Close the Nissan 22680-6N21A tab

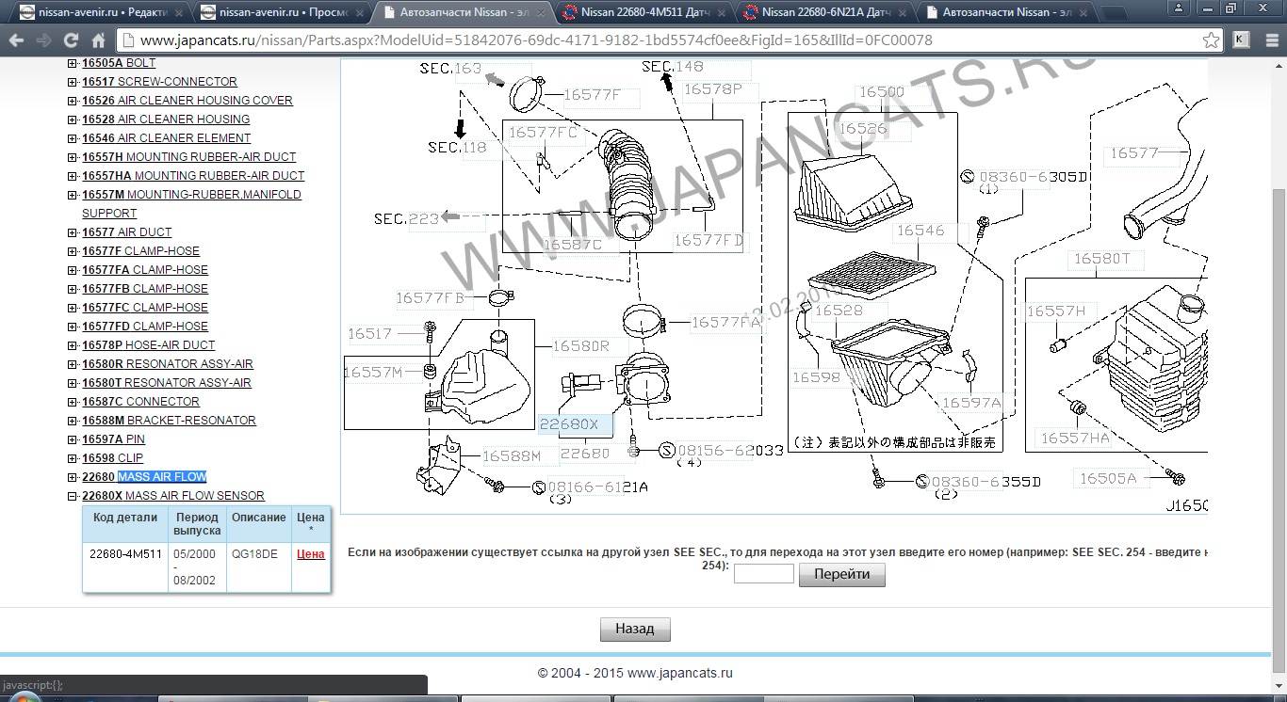[x=903, y=12]
